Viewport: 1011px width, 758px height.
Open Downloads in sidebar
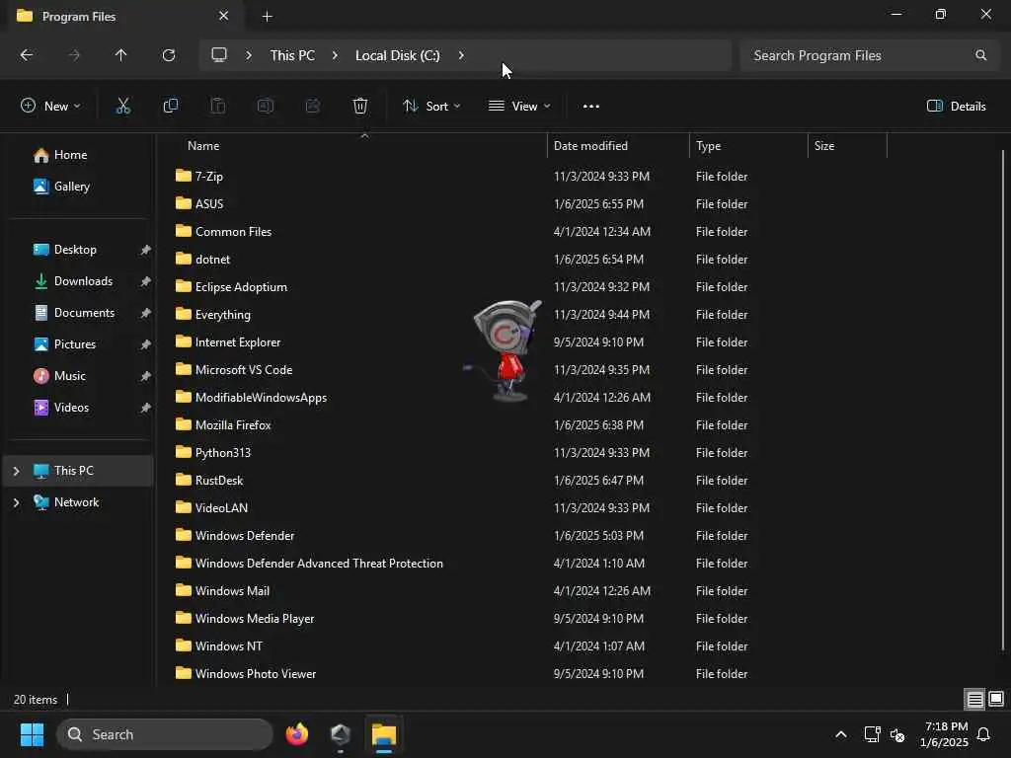[83, 281]
